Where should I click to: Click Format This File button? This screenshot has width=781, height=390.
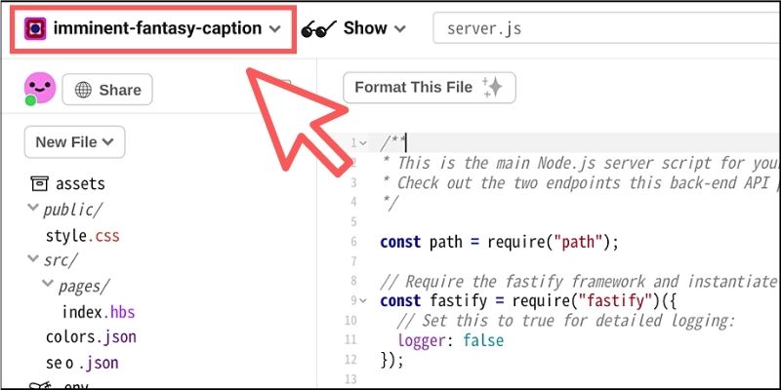click(430, 88)
